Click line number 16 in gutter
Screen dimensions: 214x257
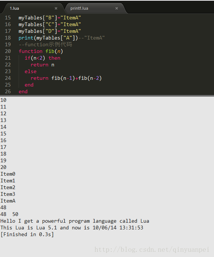[8, 24]
